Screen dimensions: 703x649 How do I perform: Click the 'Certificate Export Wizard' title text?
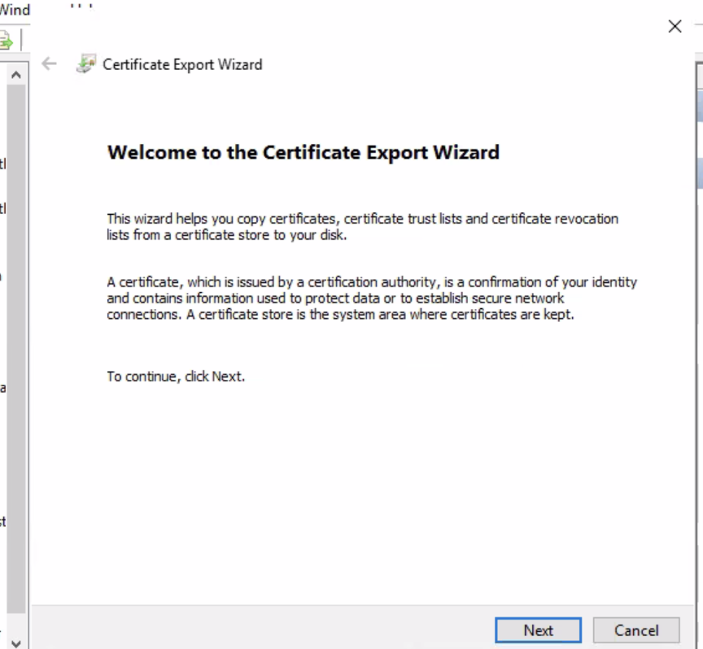click(182, 64)
